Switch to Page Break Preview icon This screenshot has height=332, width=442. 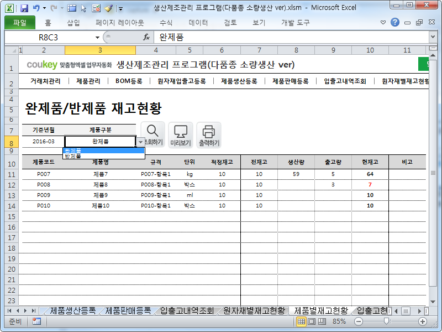pos(322,321)
